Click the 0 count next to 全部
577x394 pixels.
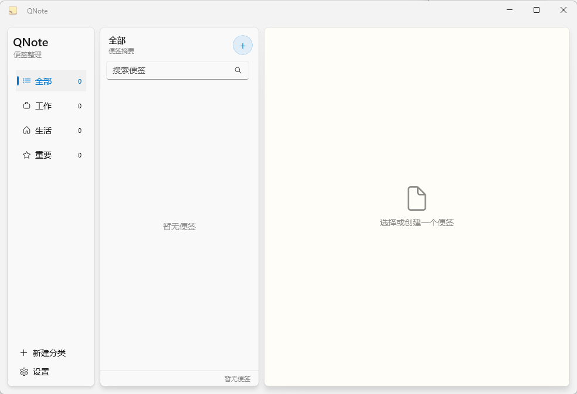point(80,81)
